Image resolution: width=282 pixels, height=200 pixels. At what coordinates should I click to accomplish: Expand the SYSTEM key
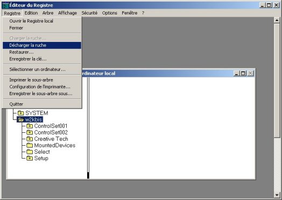(x=21, y=113)
